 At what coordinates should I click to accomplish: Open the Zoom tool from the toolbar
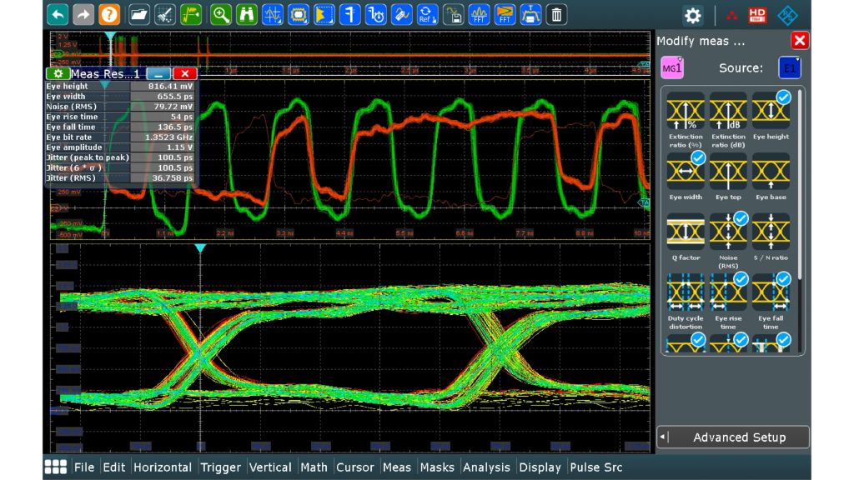(220, 14)
